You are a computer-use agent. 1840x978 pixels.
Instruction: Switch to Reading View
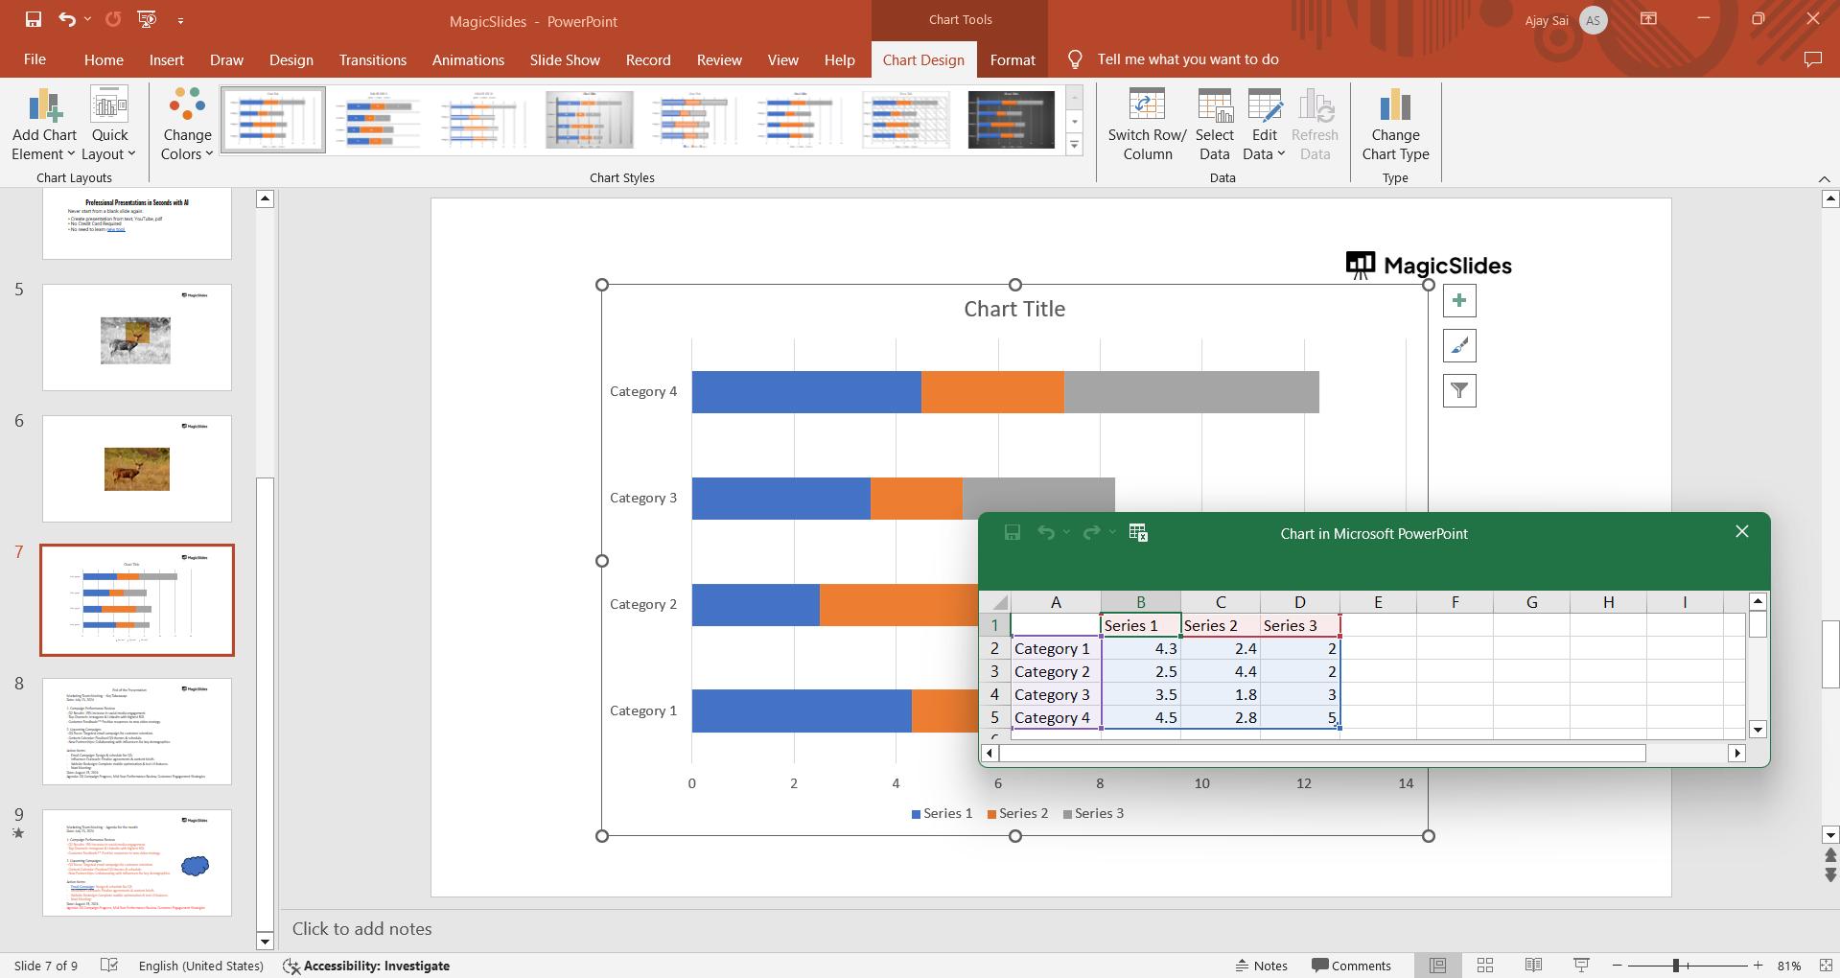click(1533, 966)
